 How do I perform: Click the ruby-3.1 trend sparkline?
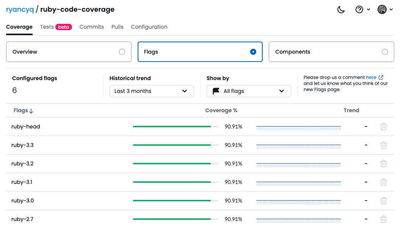tap(298, 183)
